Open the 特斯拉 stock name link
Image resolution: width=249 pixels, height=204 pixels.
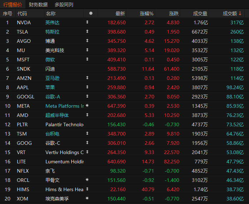pyautogui.click(x=52, y=32)
